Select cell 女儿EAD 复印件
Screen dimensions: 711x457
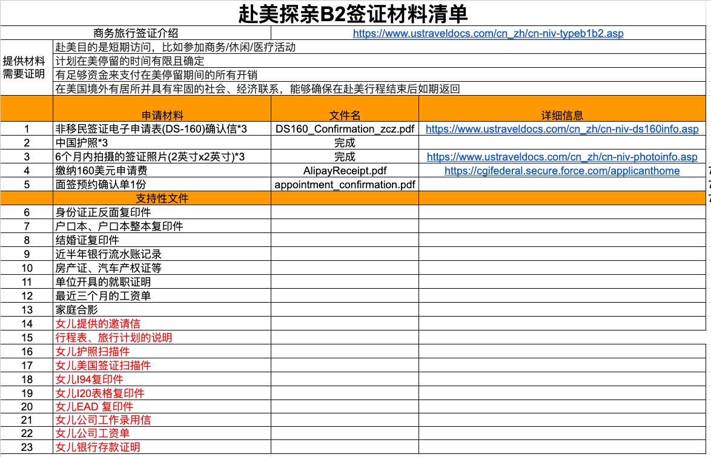click(x=162, y=407)
